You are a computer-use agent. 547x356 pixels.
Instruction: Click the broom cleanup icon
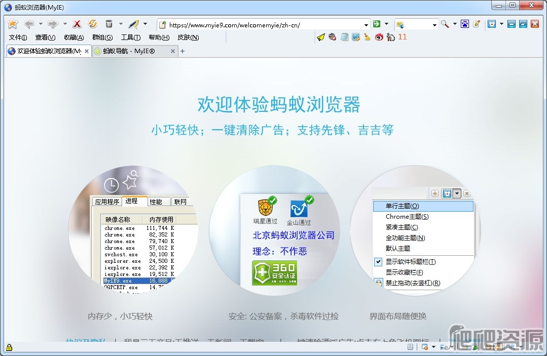tap(367, 37)
